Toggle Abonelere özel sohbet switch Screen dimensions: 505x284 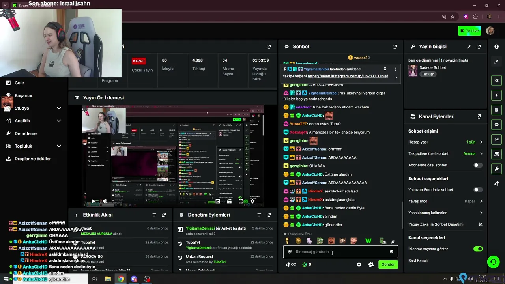point(478,165)
